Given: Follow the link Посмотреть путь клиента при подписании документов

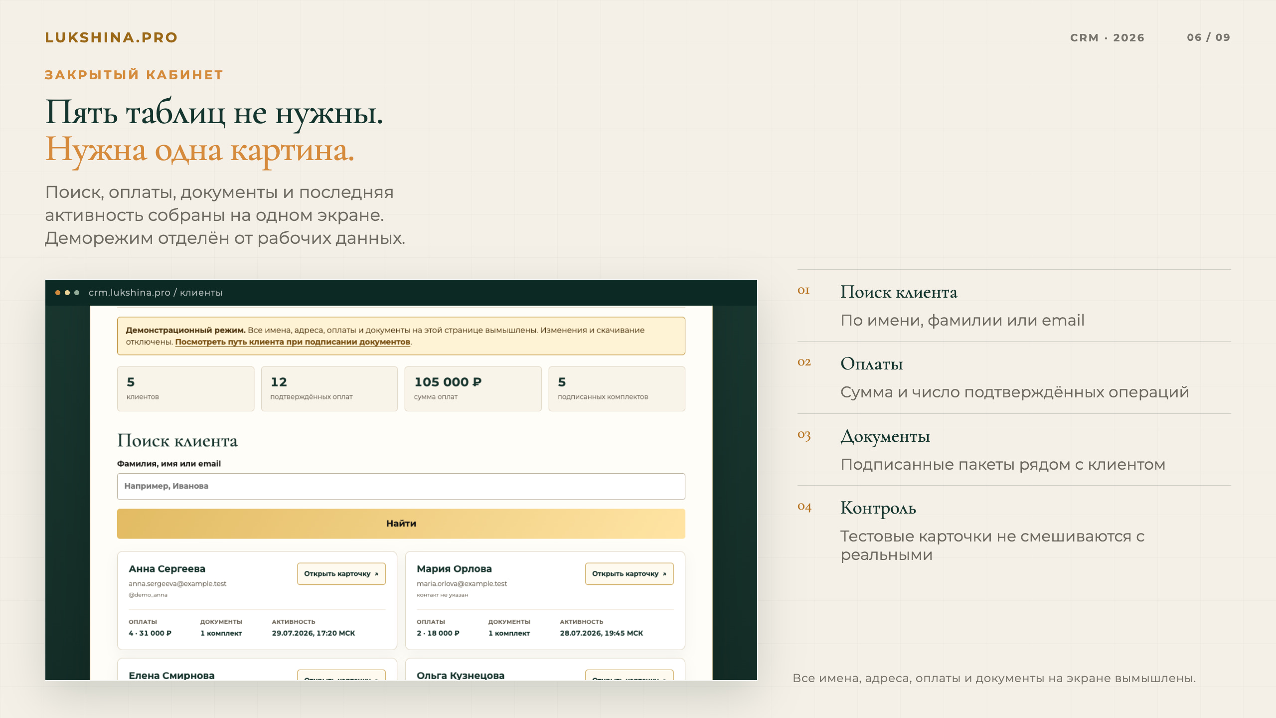Looking at the screenshot, I should [293, 342].
